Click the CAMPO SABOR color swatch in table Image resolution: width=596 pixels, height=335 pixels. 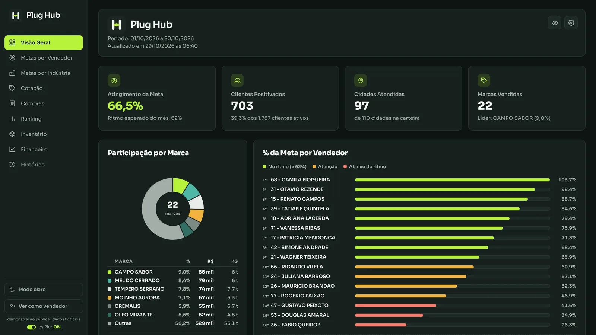coord(110,272)
